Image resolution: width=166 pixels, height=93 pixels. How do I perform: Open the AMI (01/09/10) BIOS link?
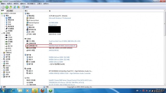54,50
